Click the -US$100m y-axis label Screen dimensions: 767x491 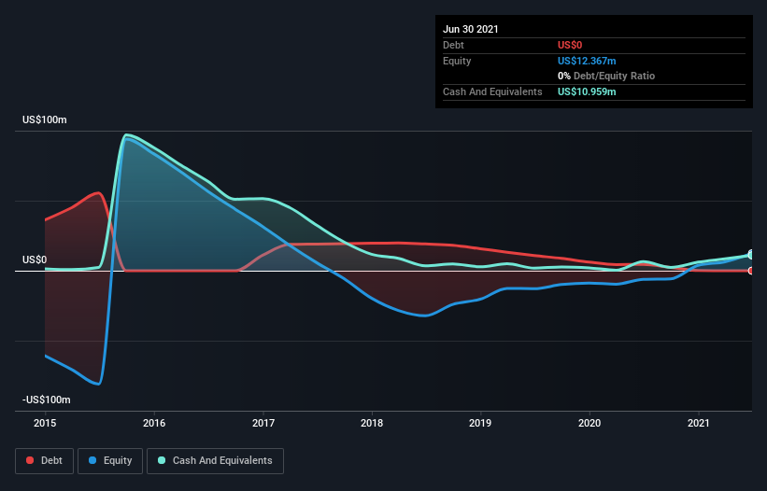coord(47,400)
